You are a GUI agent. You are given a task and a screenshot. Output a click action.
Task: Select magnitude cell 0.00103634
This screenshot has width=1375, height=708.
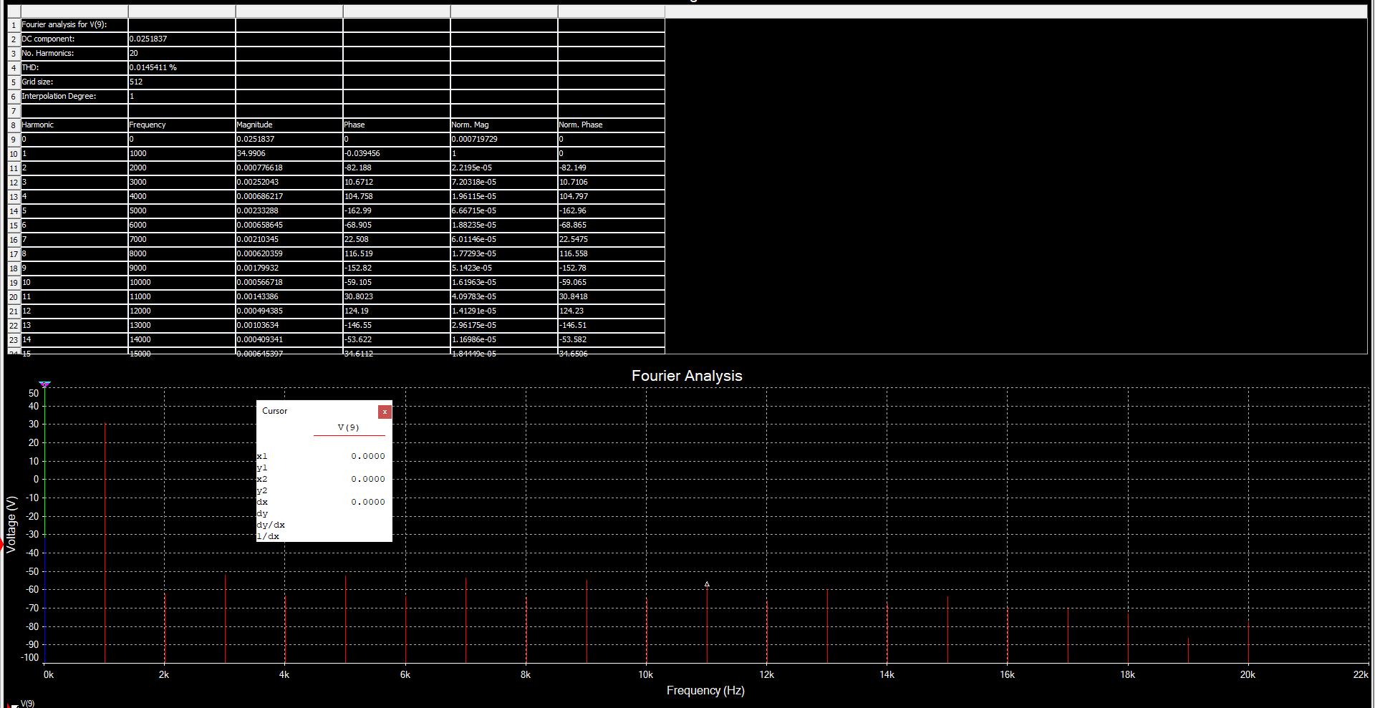pos(289,326)
